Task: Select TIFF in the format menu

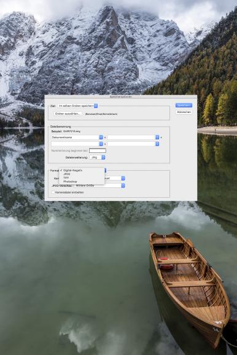Action: coord(82,177)
